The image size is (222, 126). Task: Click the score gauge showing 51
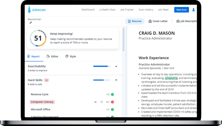point(38,38)
